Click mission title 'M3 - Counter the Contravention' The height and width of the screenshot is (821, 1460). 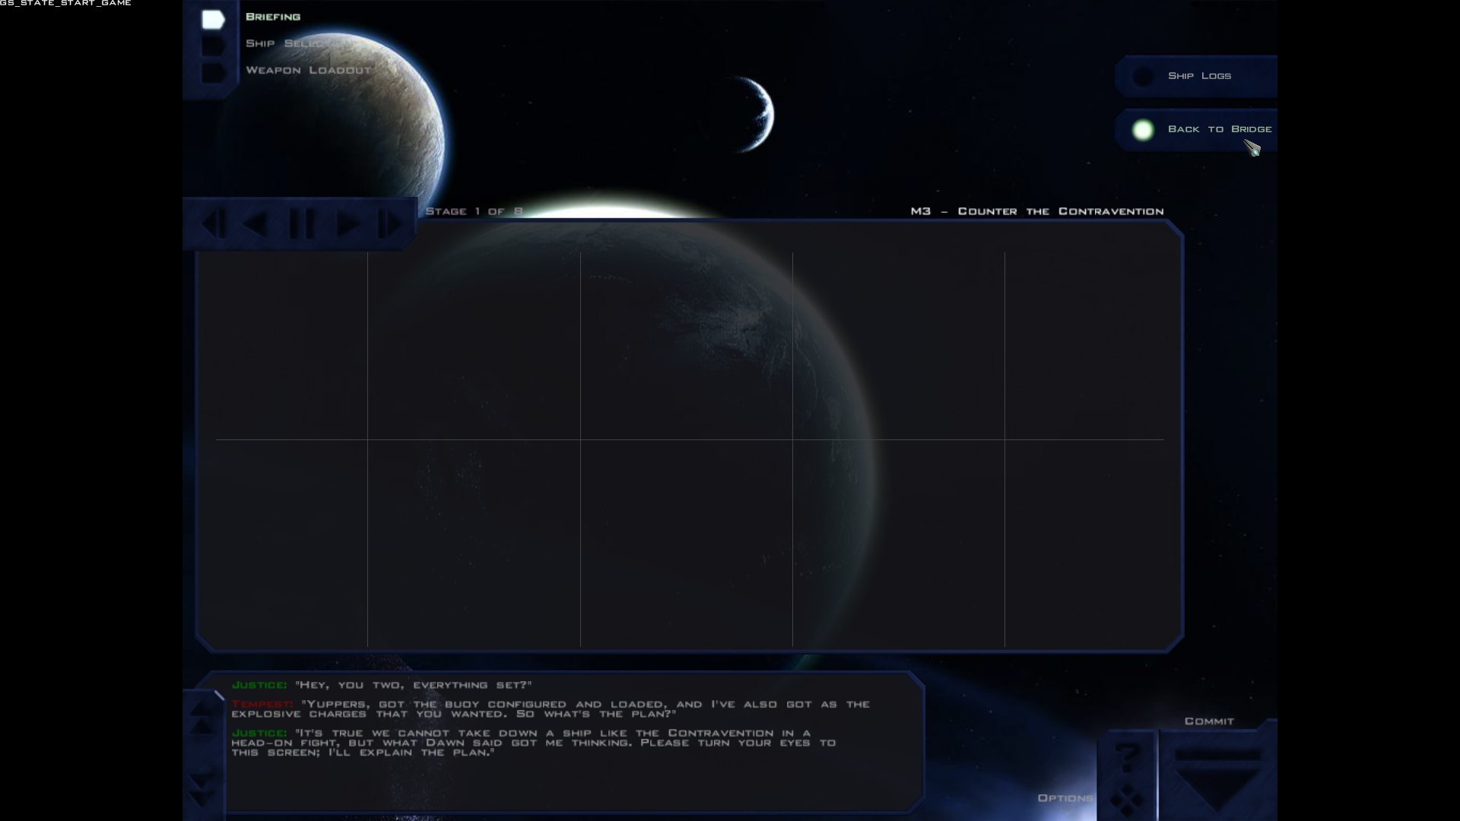[x=1037, y=211]
